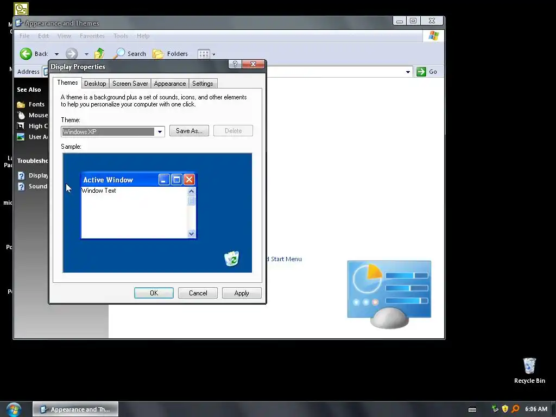Viewport: 556px width, 417px height.
Task: Click the Fonts folder icon in See Also
Action: [21, 104]
